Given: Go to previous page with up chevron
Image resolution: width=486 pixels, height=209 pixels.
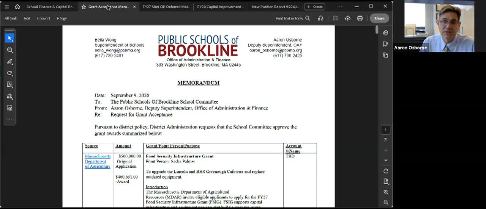Looking at the screenshot, I should point(386,150).
